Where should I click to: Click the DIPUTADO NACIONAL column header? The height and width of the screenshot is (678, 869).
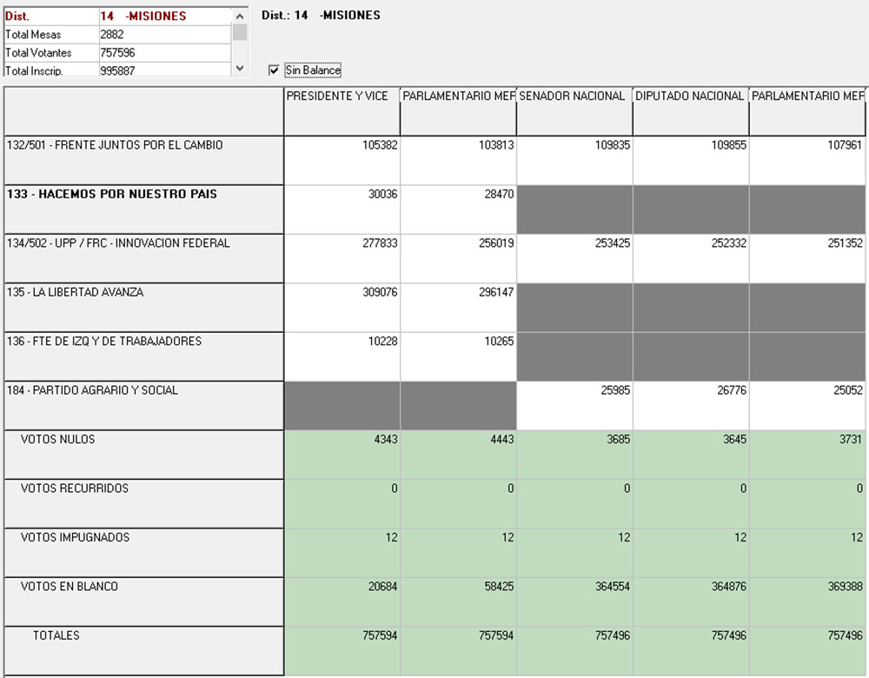[x=691, y=110]
